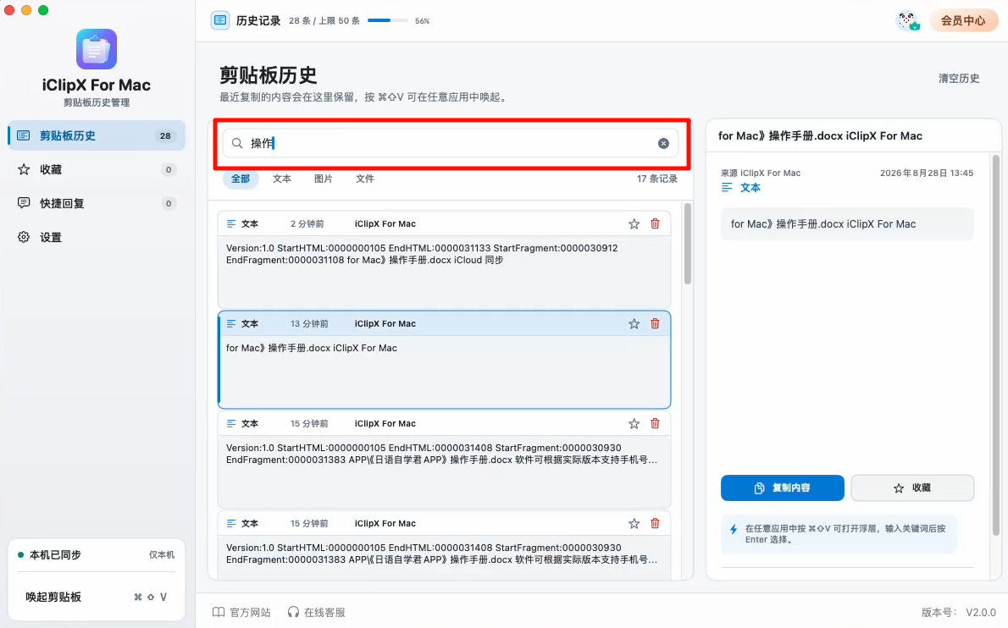This screenshot has width=1008, height=628.
Task: Click the detail panel scrollbar
Action: pyautogui.click(x=996, y=344)
